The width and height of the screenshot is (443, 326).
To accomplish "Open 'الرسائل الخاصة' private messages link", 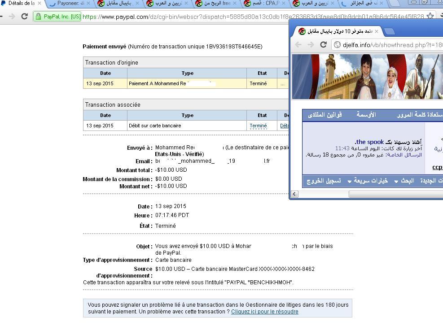I will point(404,155).
